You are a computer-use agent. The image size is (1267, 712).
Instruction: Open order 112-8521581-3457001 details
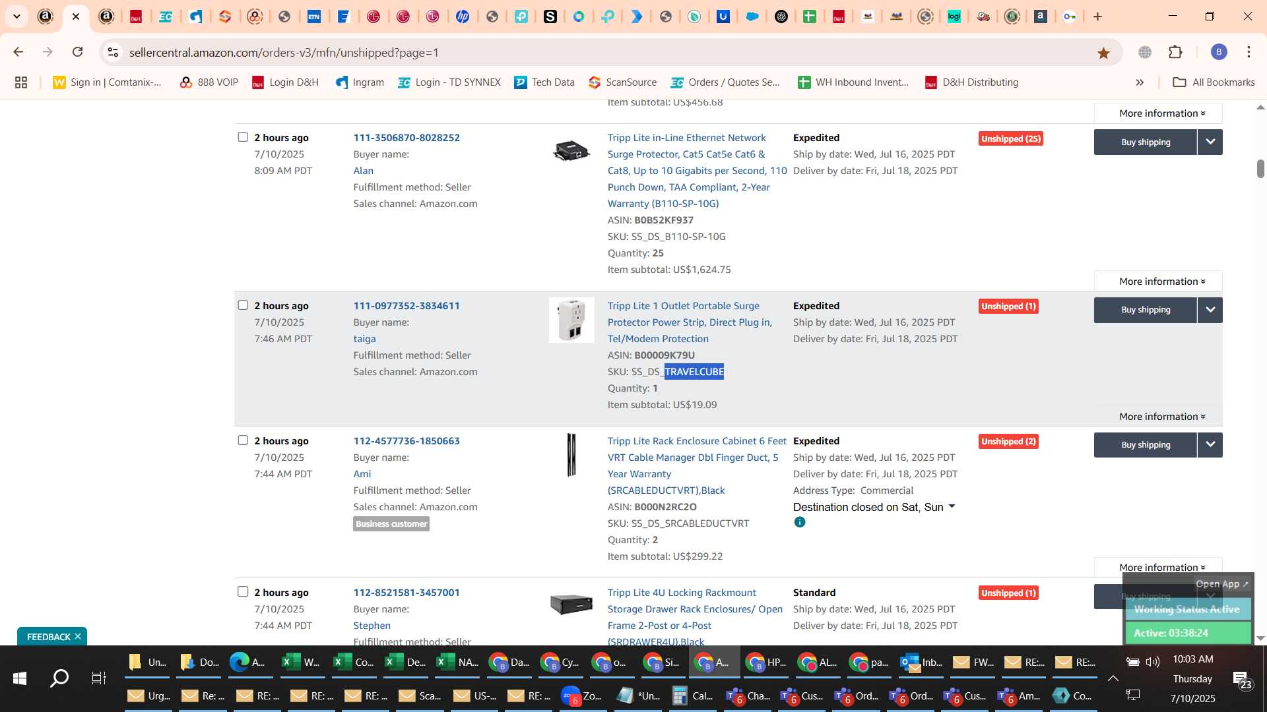tap(406, 592)
